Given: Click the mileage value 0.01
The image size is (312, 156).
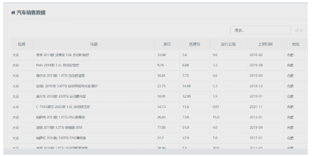Looking at the screenshot, I should tap(216, 107).
